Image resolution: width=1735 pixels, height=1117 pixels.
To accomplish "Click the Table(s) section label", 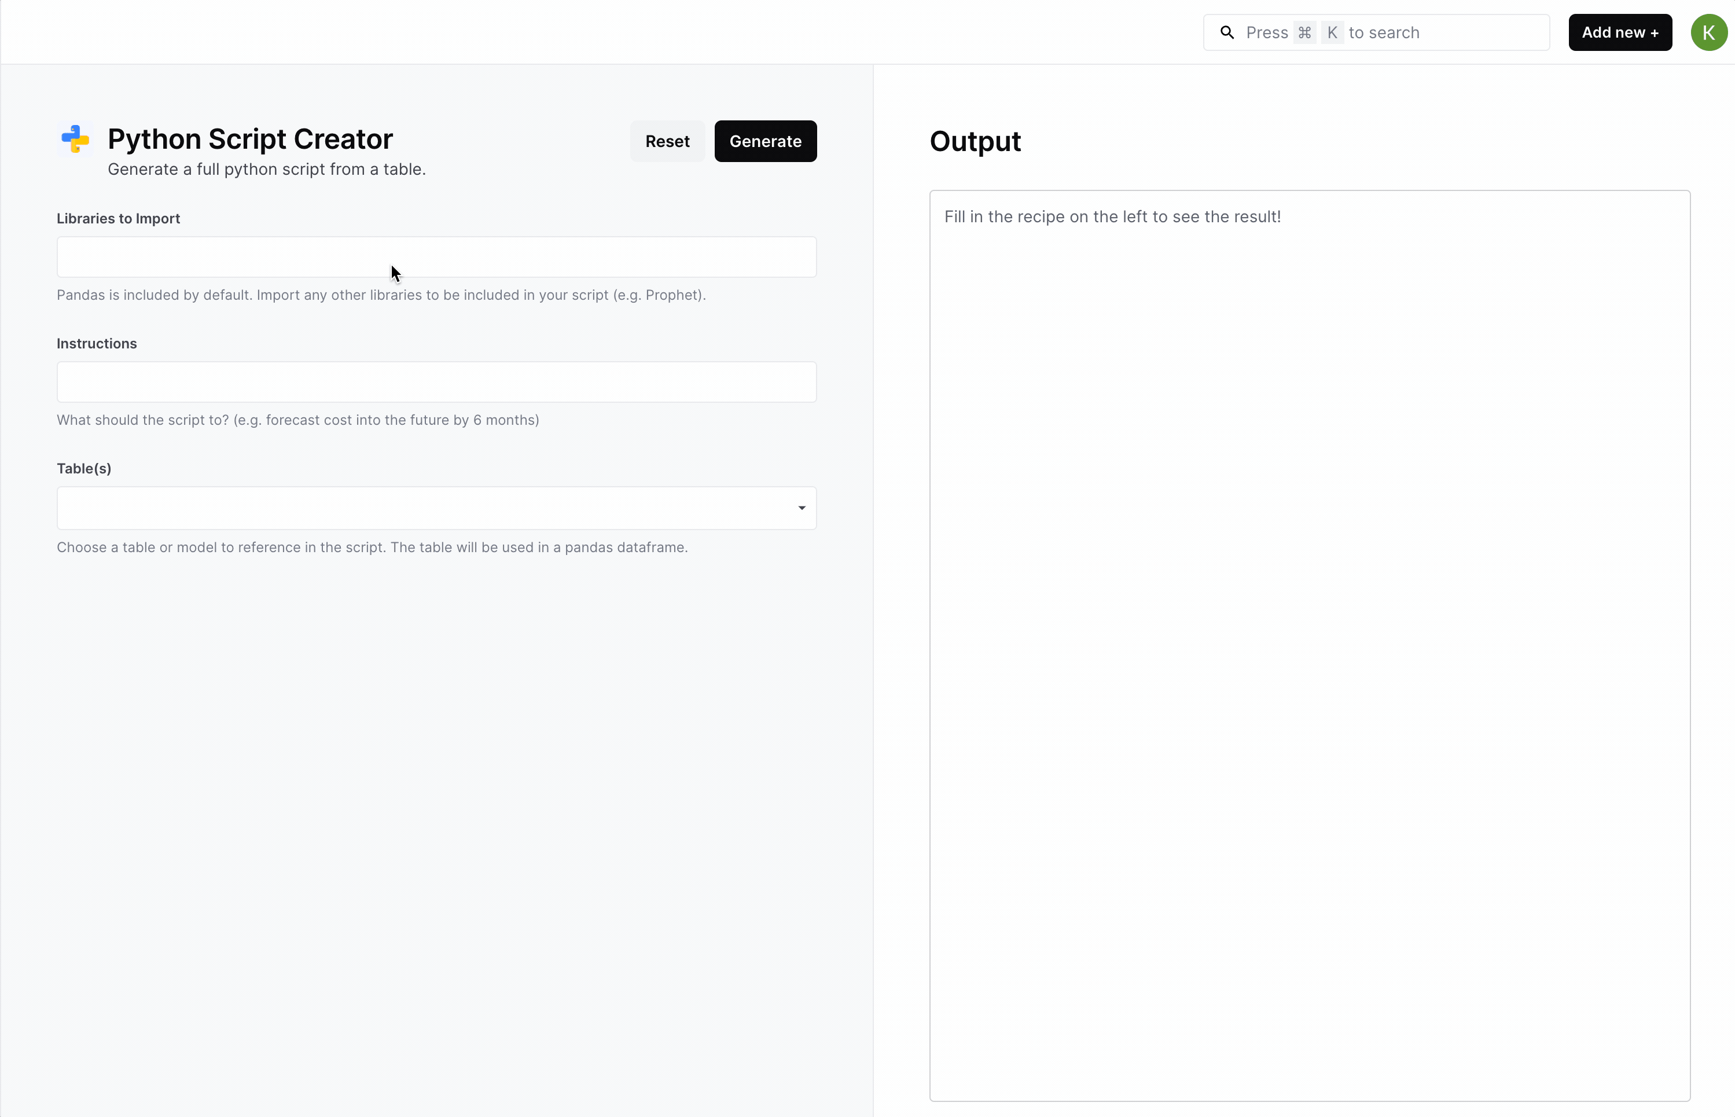I will 83,468.
